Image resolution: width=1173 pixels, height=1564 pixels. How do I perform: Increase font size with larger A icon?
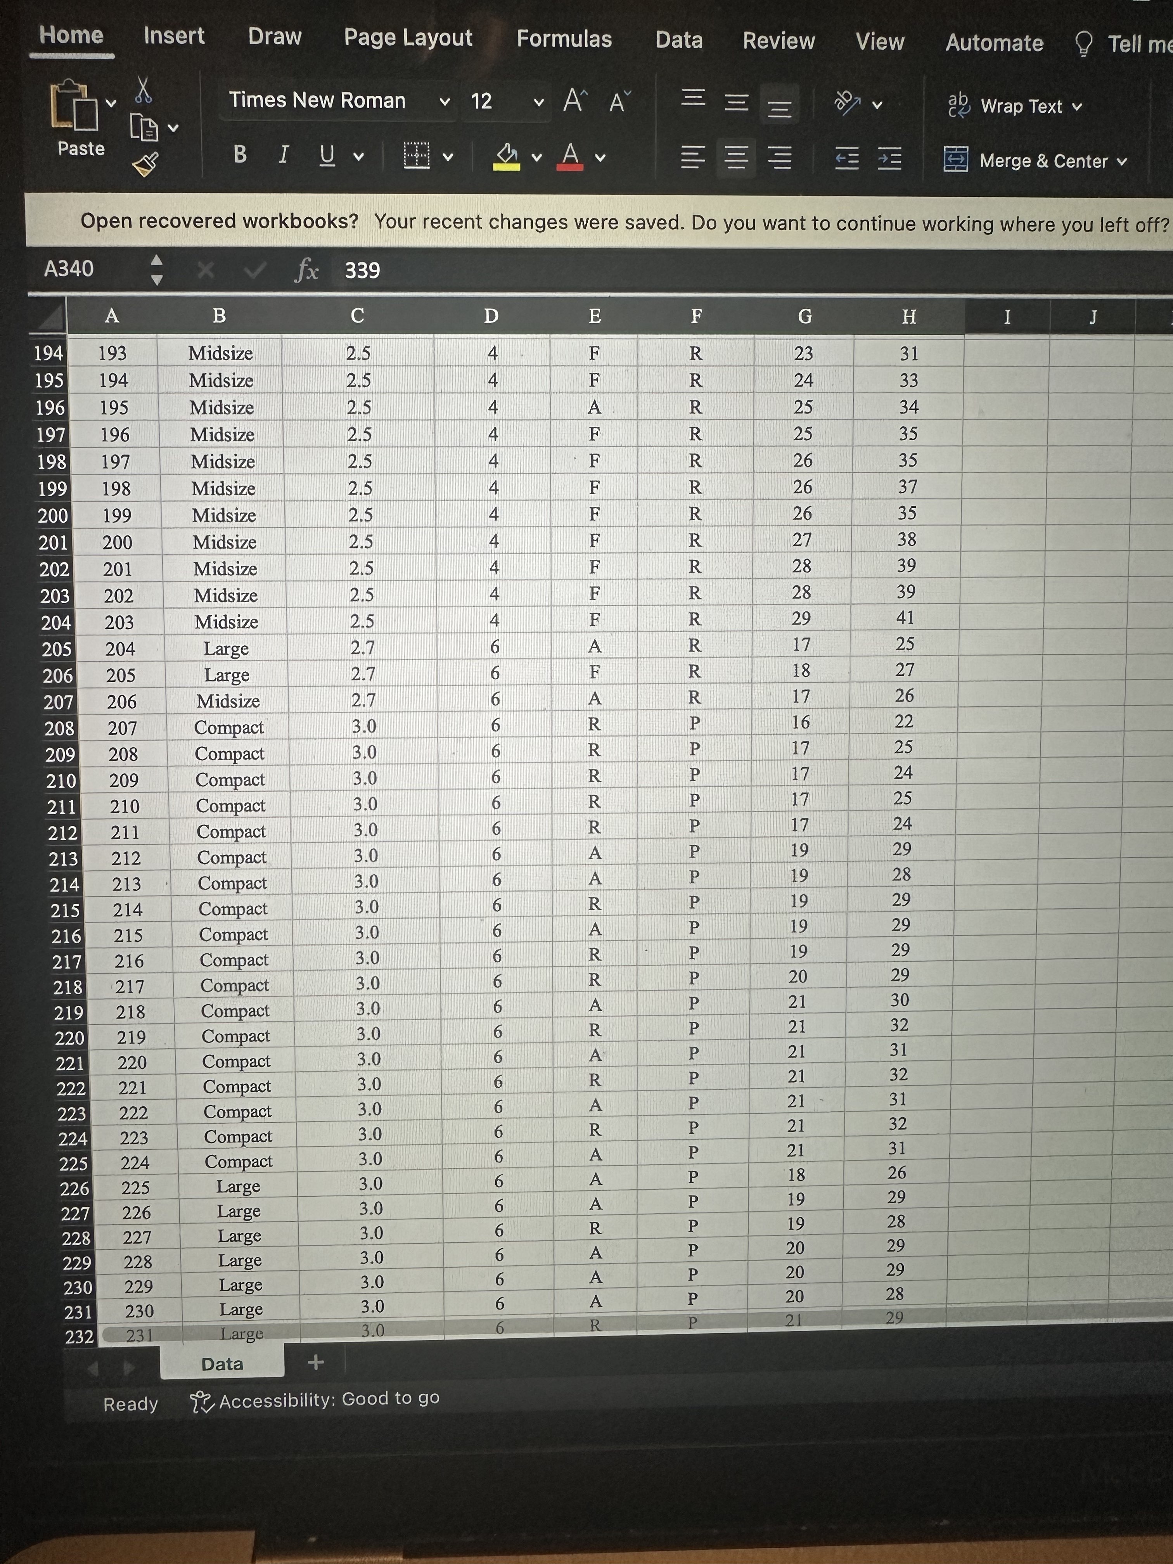(x=574, y=101)
